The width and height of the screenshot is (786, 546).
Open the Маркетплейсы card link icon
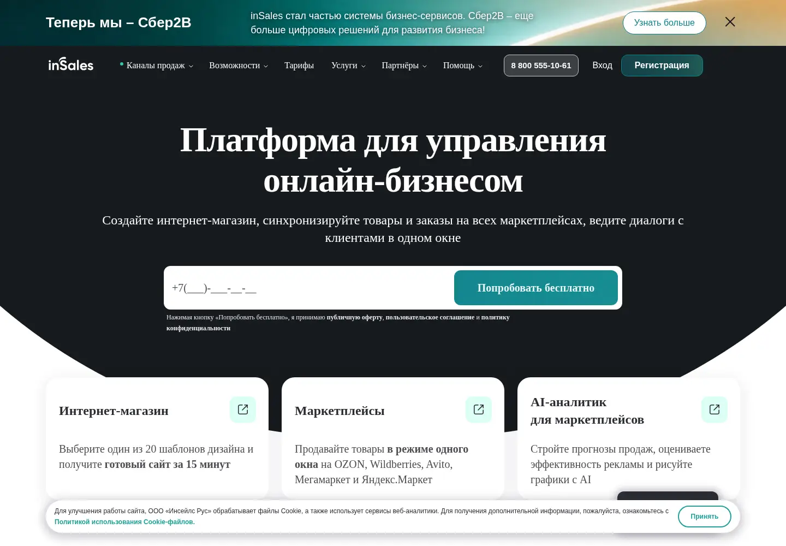coord(479,410)
